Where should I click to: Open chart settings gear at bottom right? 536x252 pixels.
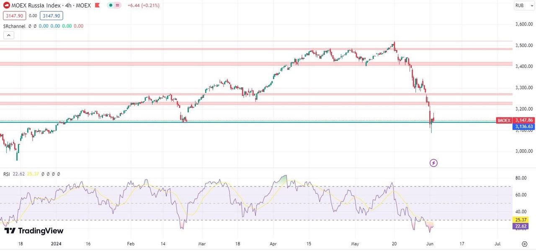point(524,244)
